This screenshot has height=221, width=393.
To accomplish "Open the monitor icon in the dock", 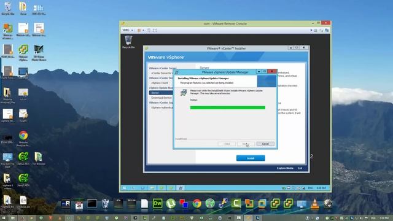I will (x=302, y=204).
